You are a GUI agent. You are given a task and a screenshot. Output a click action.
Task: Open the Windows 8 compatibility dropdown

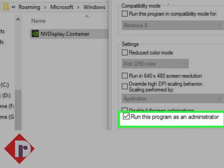[172, 25]
